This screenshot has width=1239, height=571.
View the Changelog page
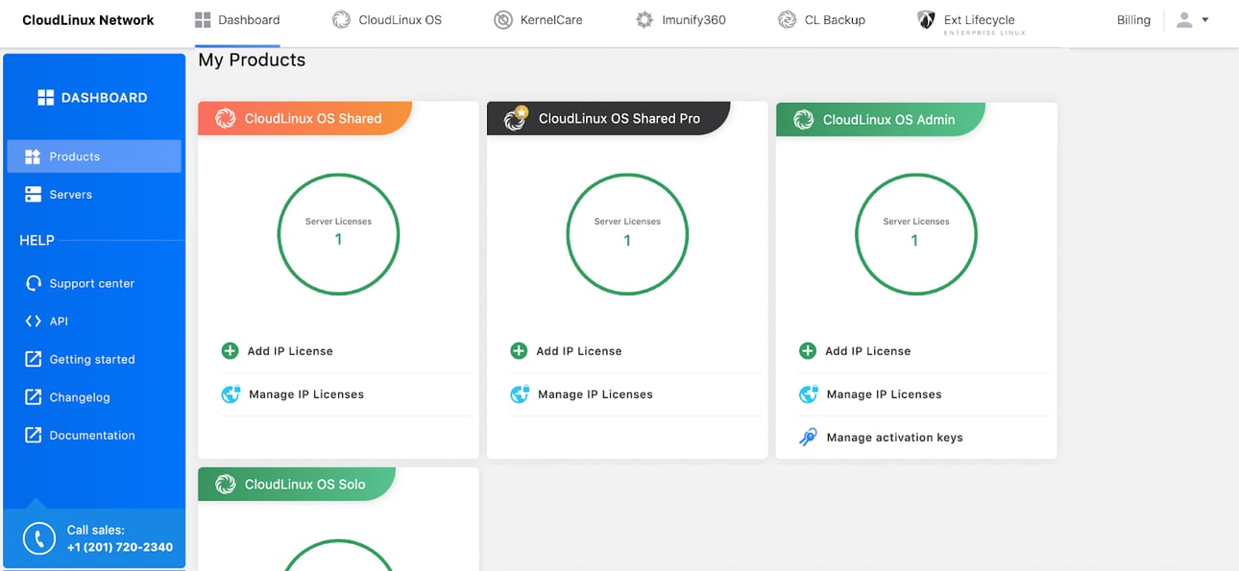point(80,396)
